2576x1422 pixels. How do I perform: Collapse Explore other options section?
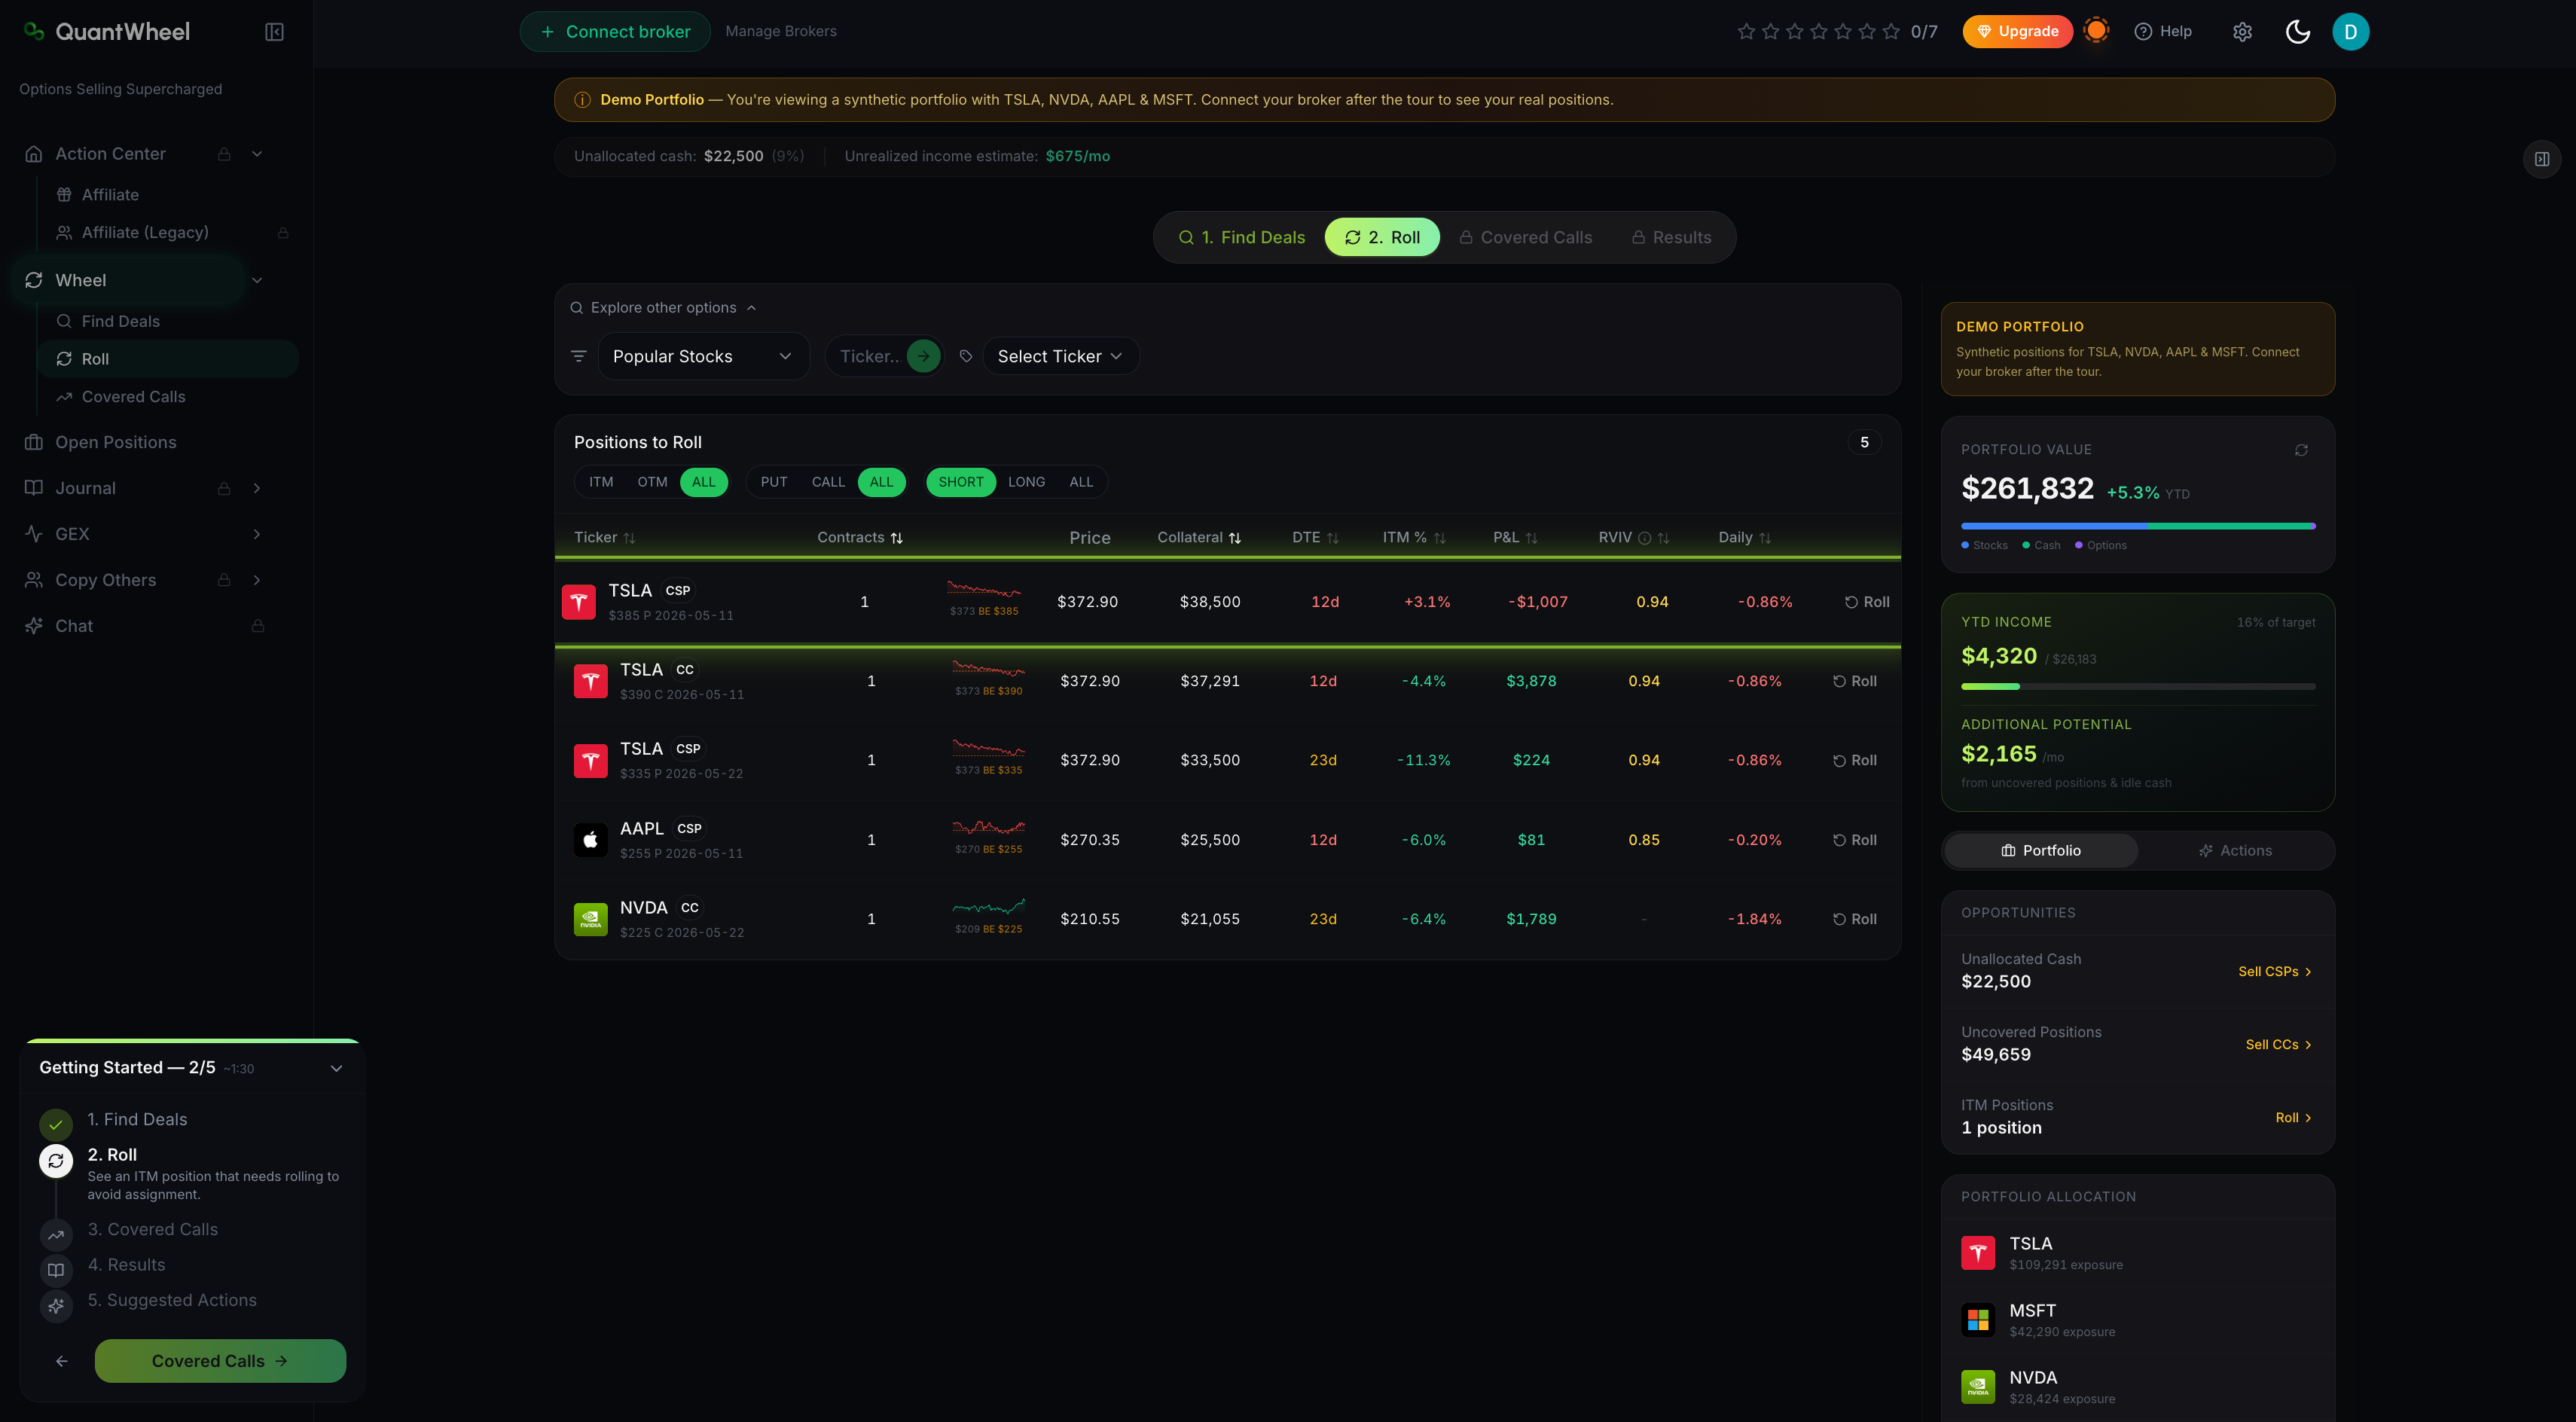[663, 308]
